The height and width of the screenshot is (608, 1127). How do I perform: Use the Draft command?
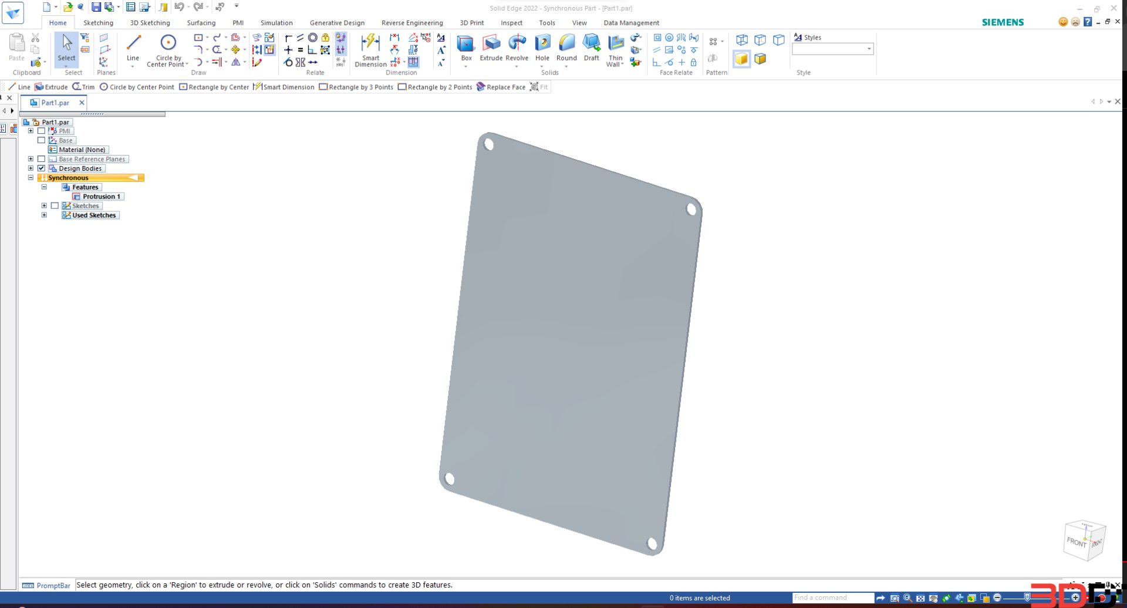[591, 48]
